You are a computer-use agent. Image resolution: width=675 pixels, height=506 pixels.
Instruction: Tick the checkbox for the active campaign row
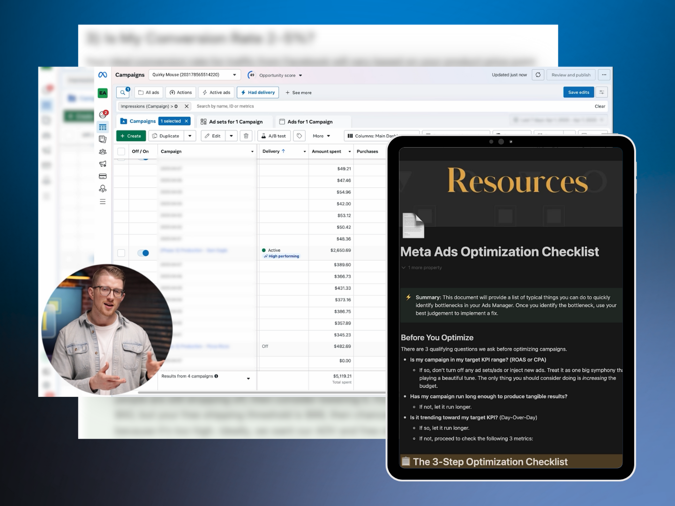(x=121, y=253)
